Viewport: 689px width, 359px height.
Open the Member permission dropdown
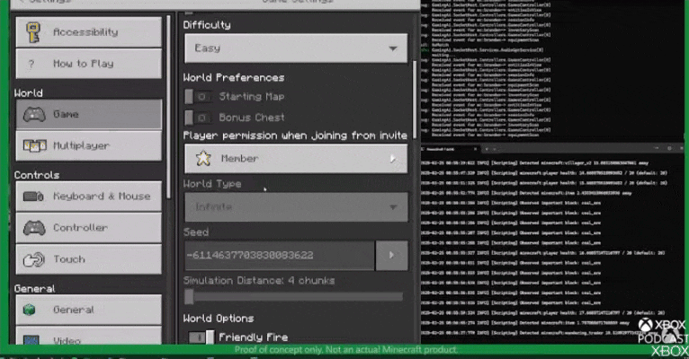point(296,158)
